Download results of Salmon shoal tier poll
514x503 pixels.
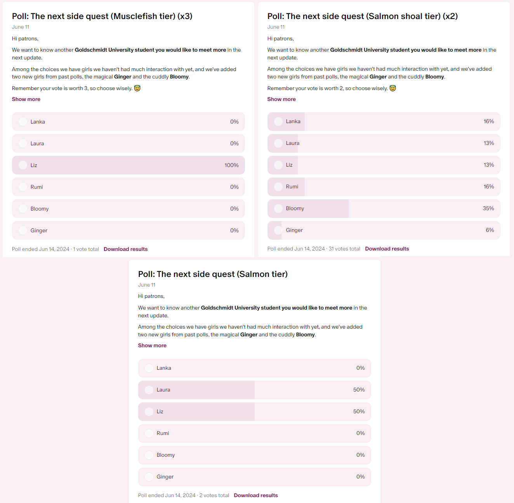point(387,249)
